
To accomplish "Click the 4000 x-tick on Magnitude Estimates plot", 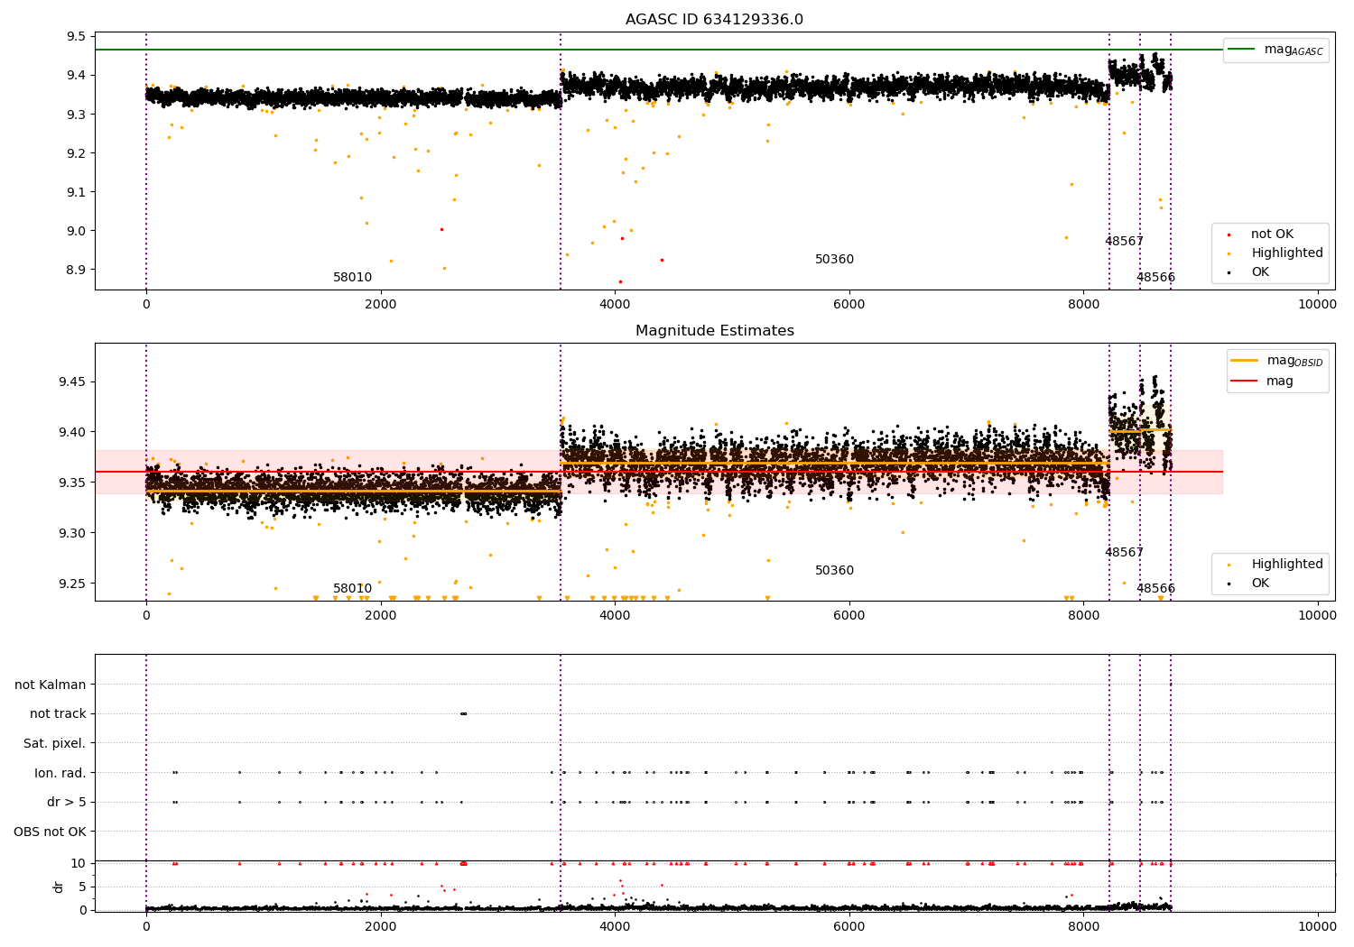I will (615, 615).
